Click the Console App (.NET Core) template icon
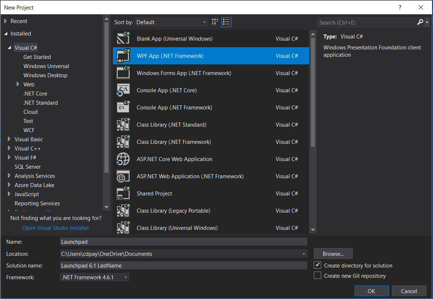 coord(123,90)
